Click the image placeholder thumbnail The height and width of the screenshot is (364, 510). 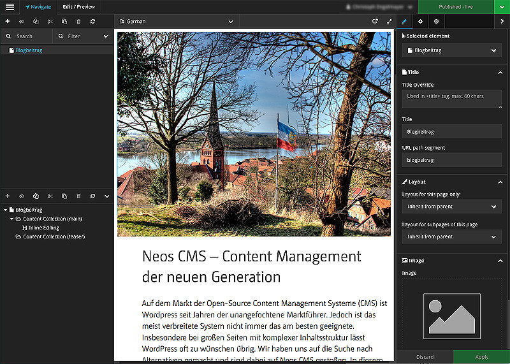point(452,316)
